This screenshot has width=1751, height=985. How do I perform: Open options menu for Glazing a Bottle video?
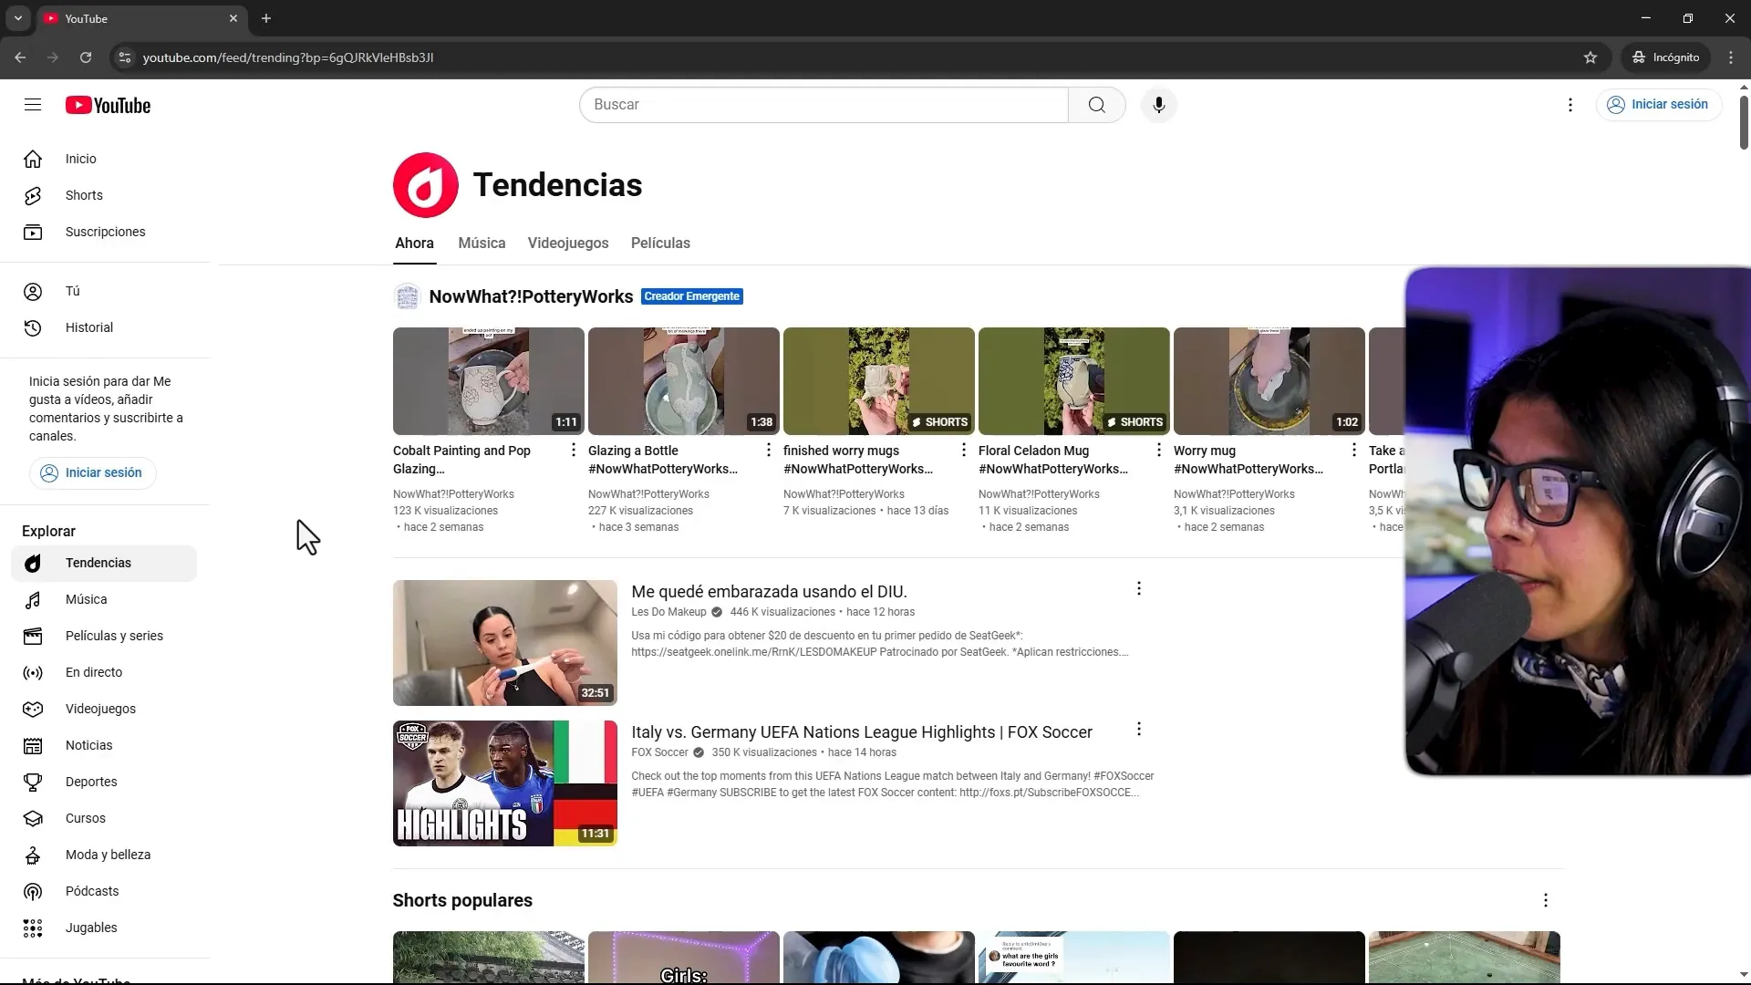coord(768,450)
